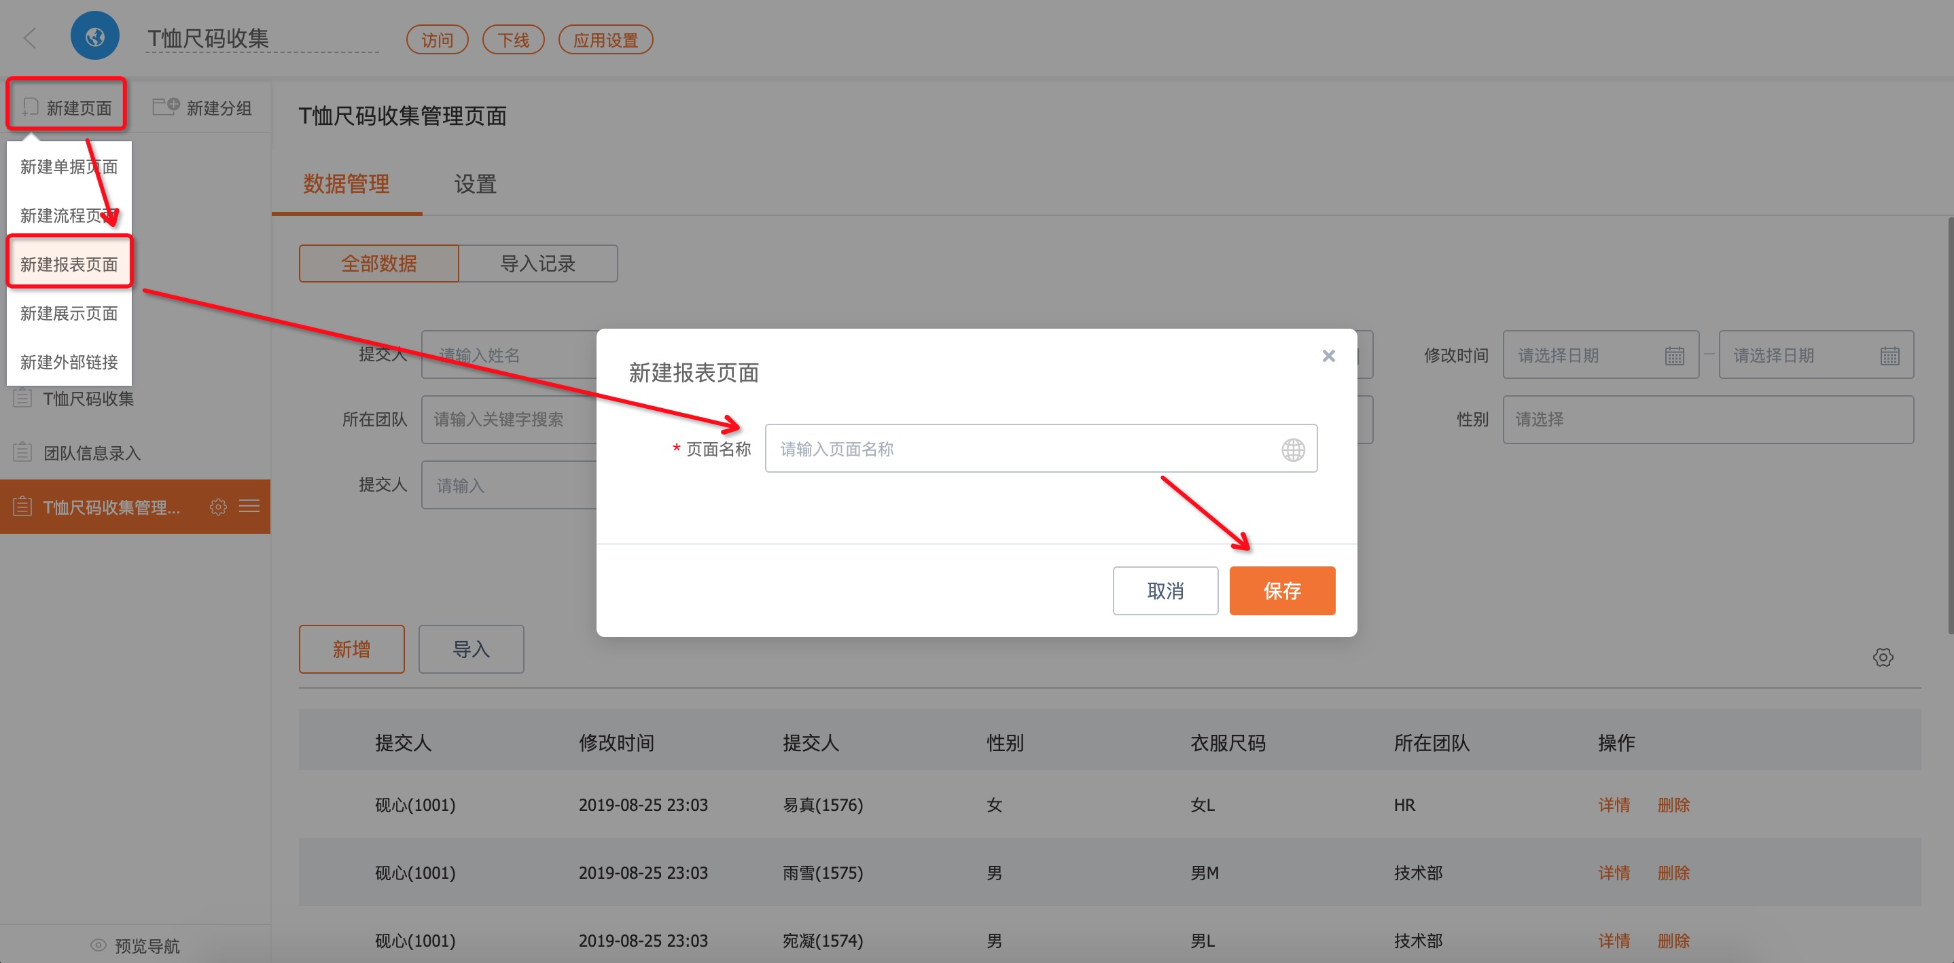
Task: Click the 新建分组 folder icon
Action: pyautogui.click(x=165, y=106)
